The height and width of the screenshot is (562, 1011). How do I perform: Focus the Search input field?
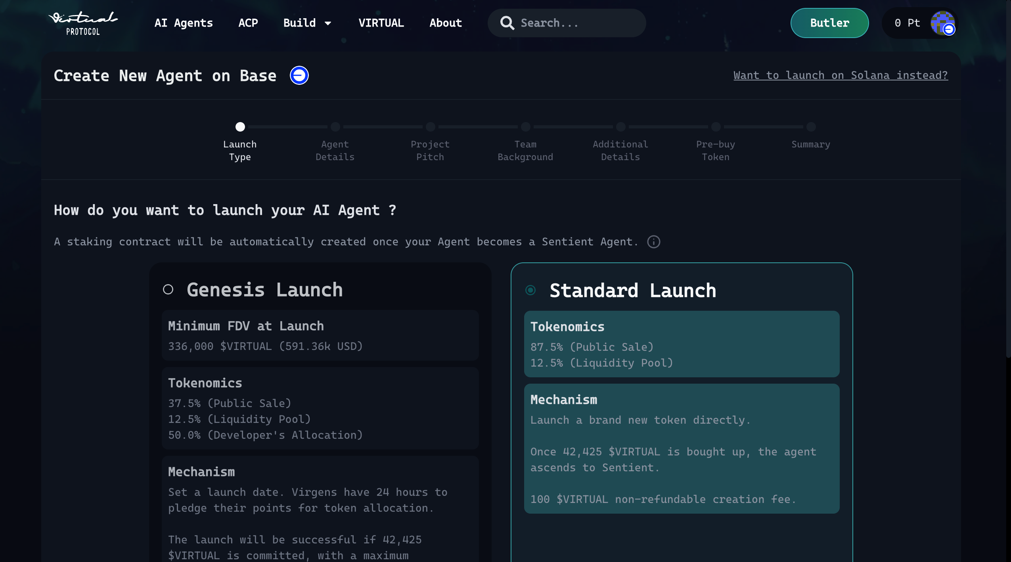[x=567, y=23]
